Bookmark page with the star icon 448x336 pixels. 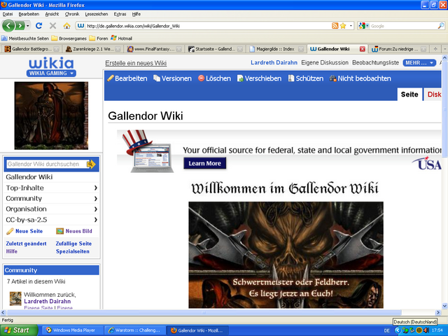coord(343,26)
